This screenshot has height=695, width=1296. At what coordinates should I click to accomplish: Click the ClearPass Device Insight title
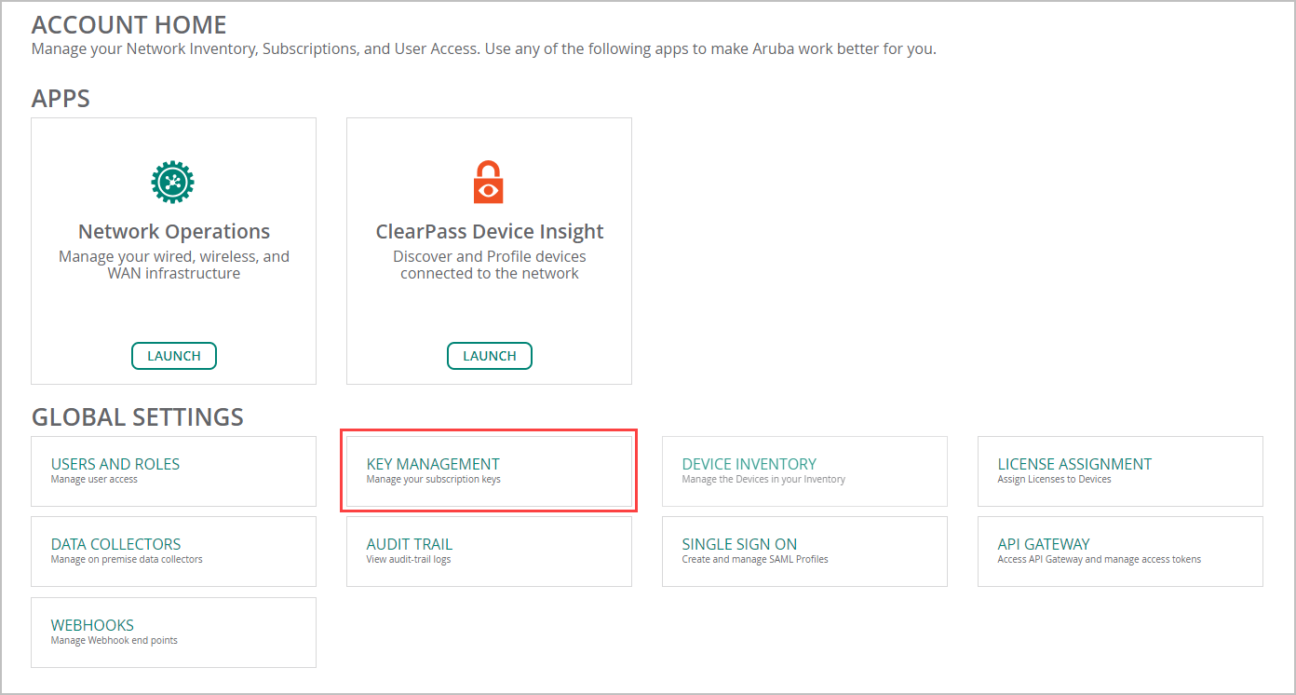(490, 232)
